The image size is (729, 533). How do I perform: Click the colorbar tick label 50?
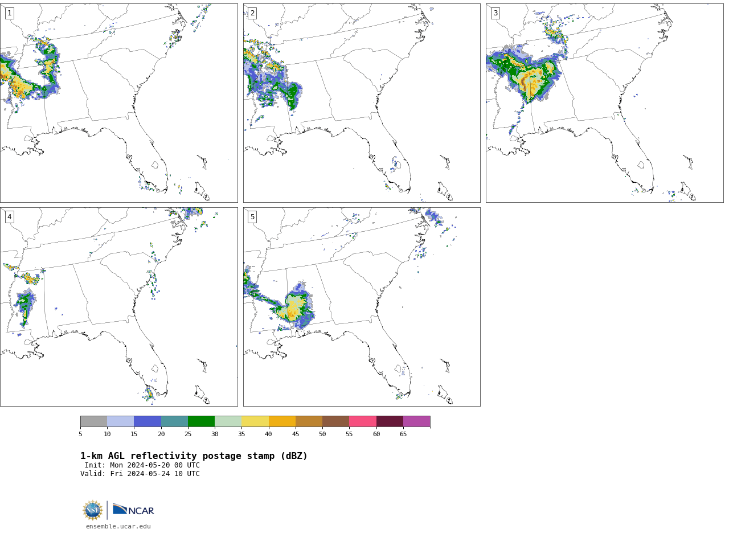[322, 434]
